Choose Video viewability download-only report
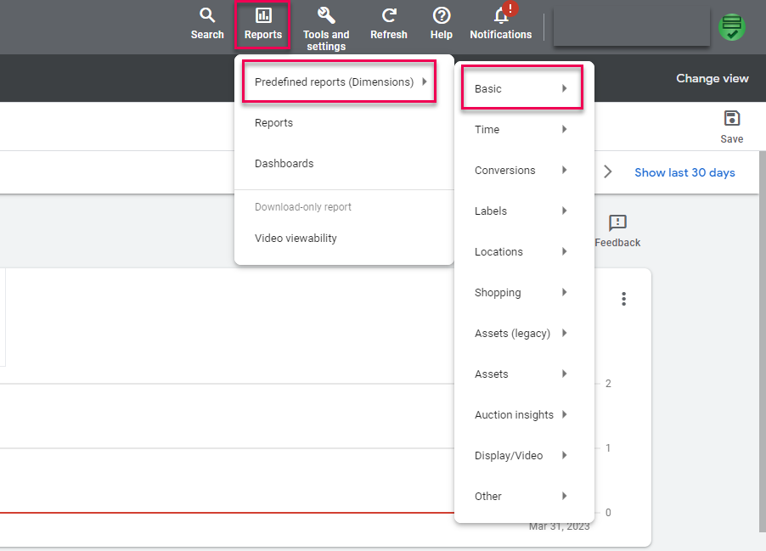Screen dimensions: 766x551 296,239
